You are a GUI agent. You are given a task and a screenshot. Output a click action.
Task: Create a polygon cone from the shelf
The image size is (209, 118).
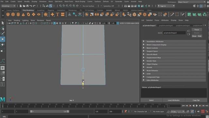(x=23, y=14)
